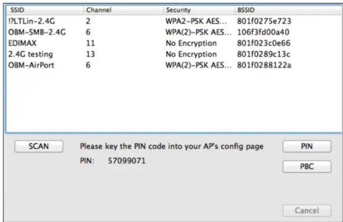Sort the list by SSID column header

(x=43, y=9)
